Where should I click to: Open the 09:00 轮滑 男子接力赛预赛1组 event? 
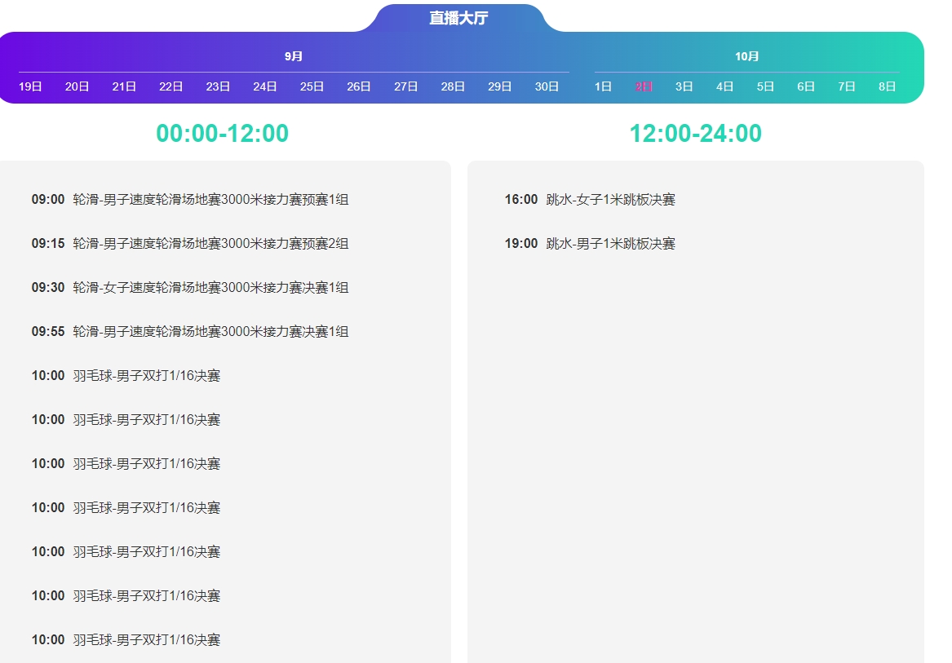tap(210, 200)
